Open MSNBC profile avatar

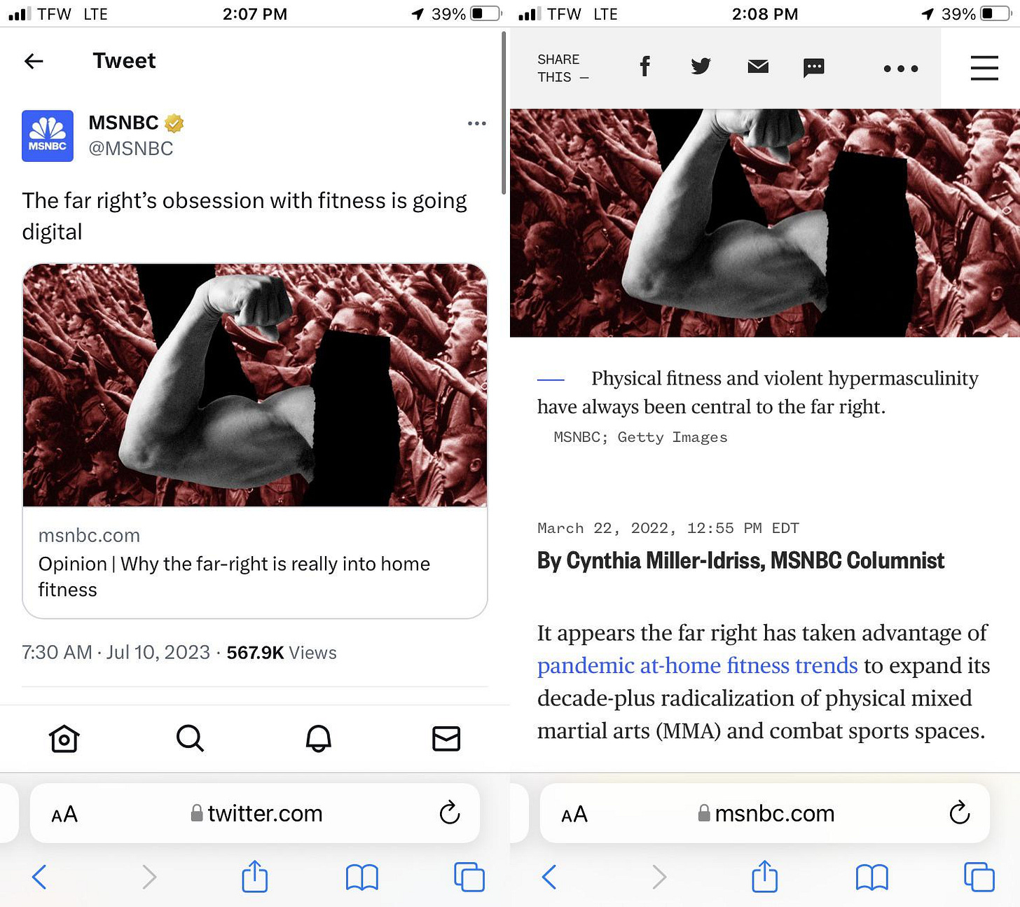(48, 136)
